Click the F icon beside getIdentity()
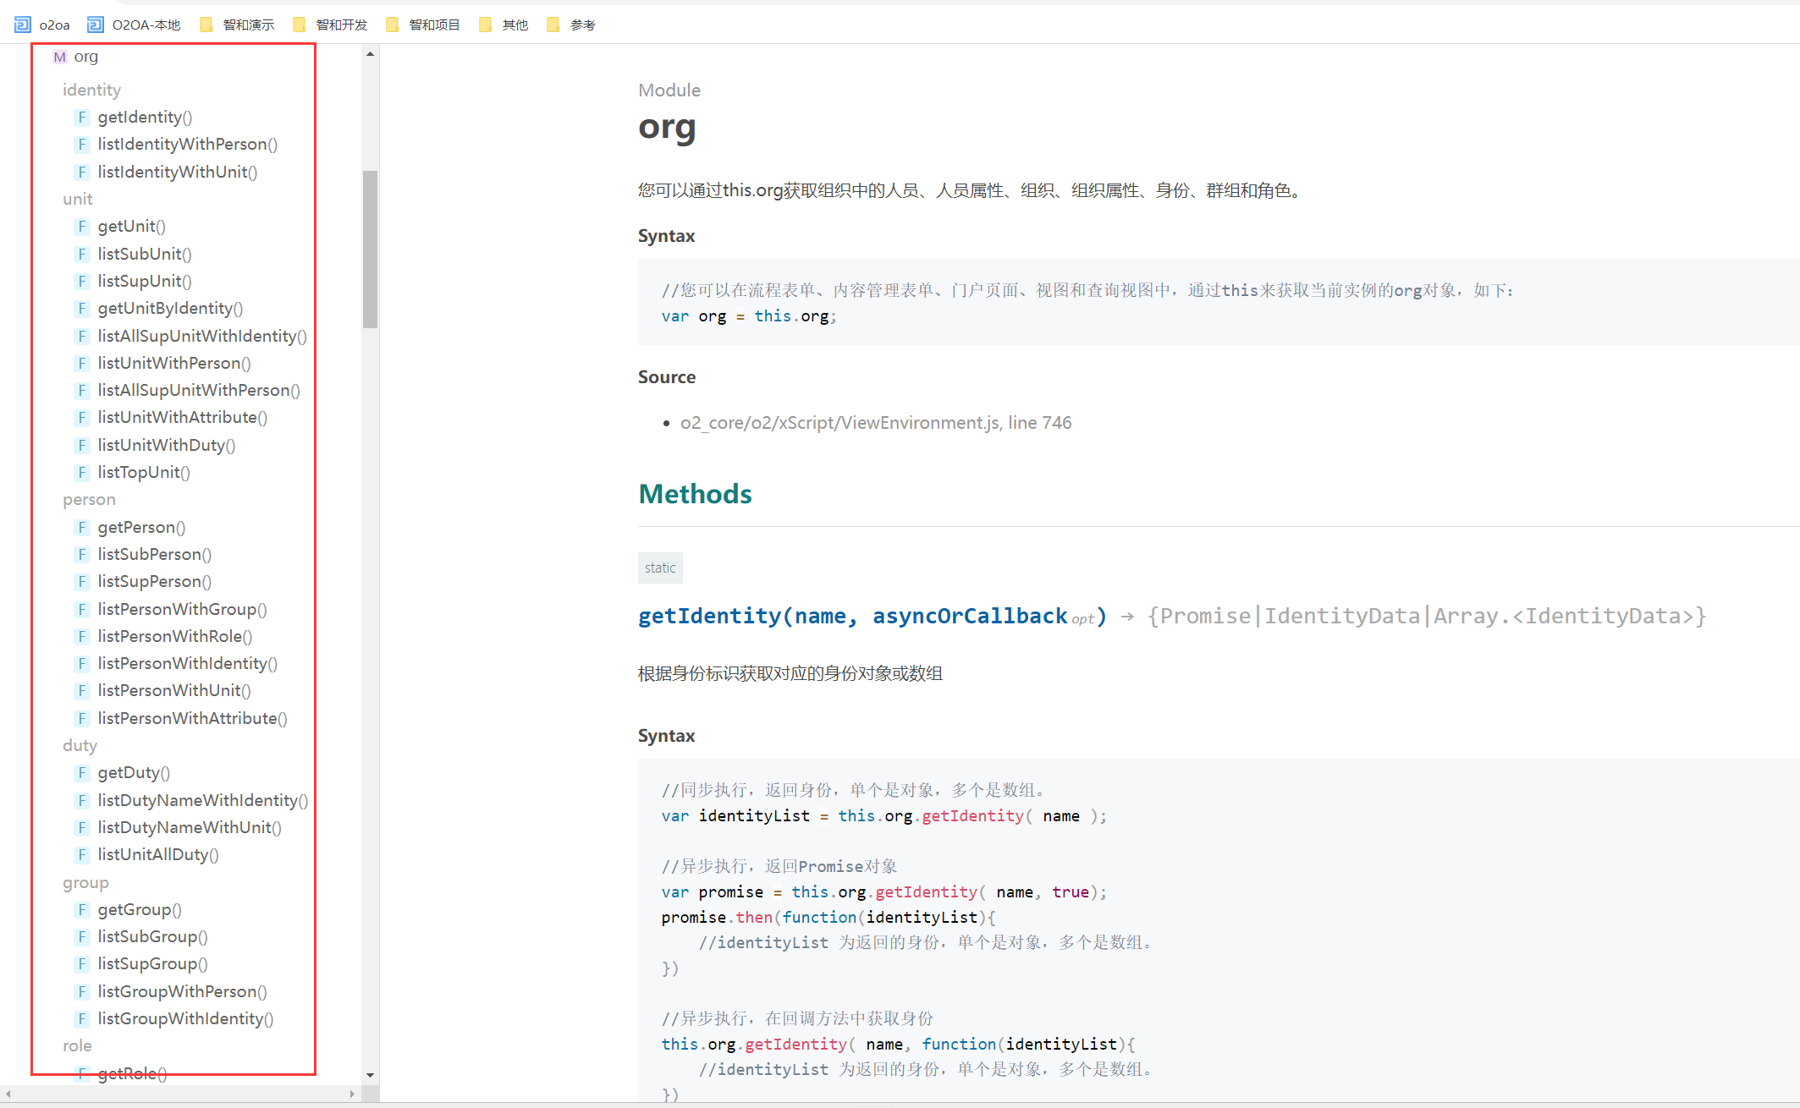The height and width of the screenshot is (1108, 1800). click(82, 117)
